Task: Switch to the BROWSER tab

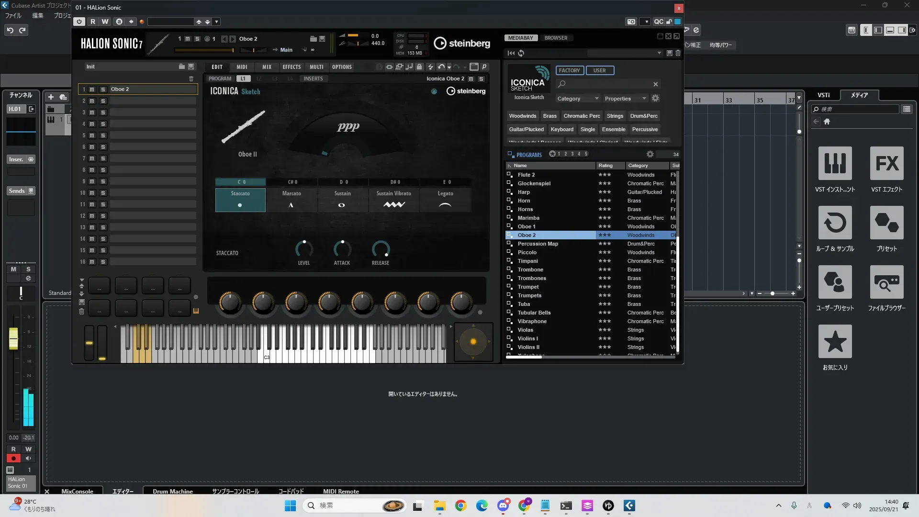Action: (556, 38)
